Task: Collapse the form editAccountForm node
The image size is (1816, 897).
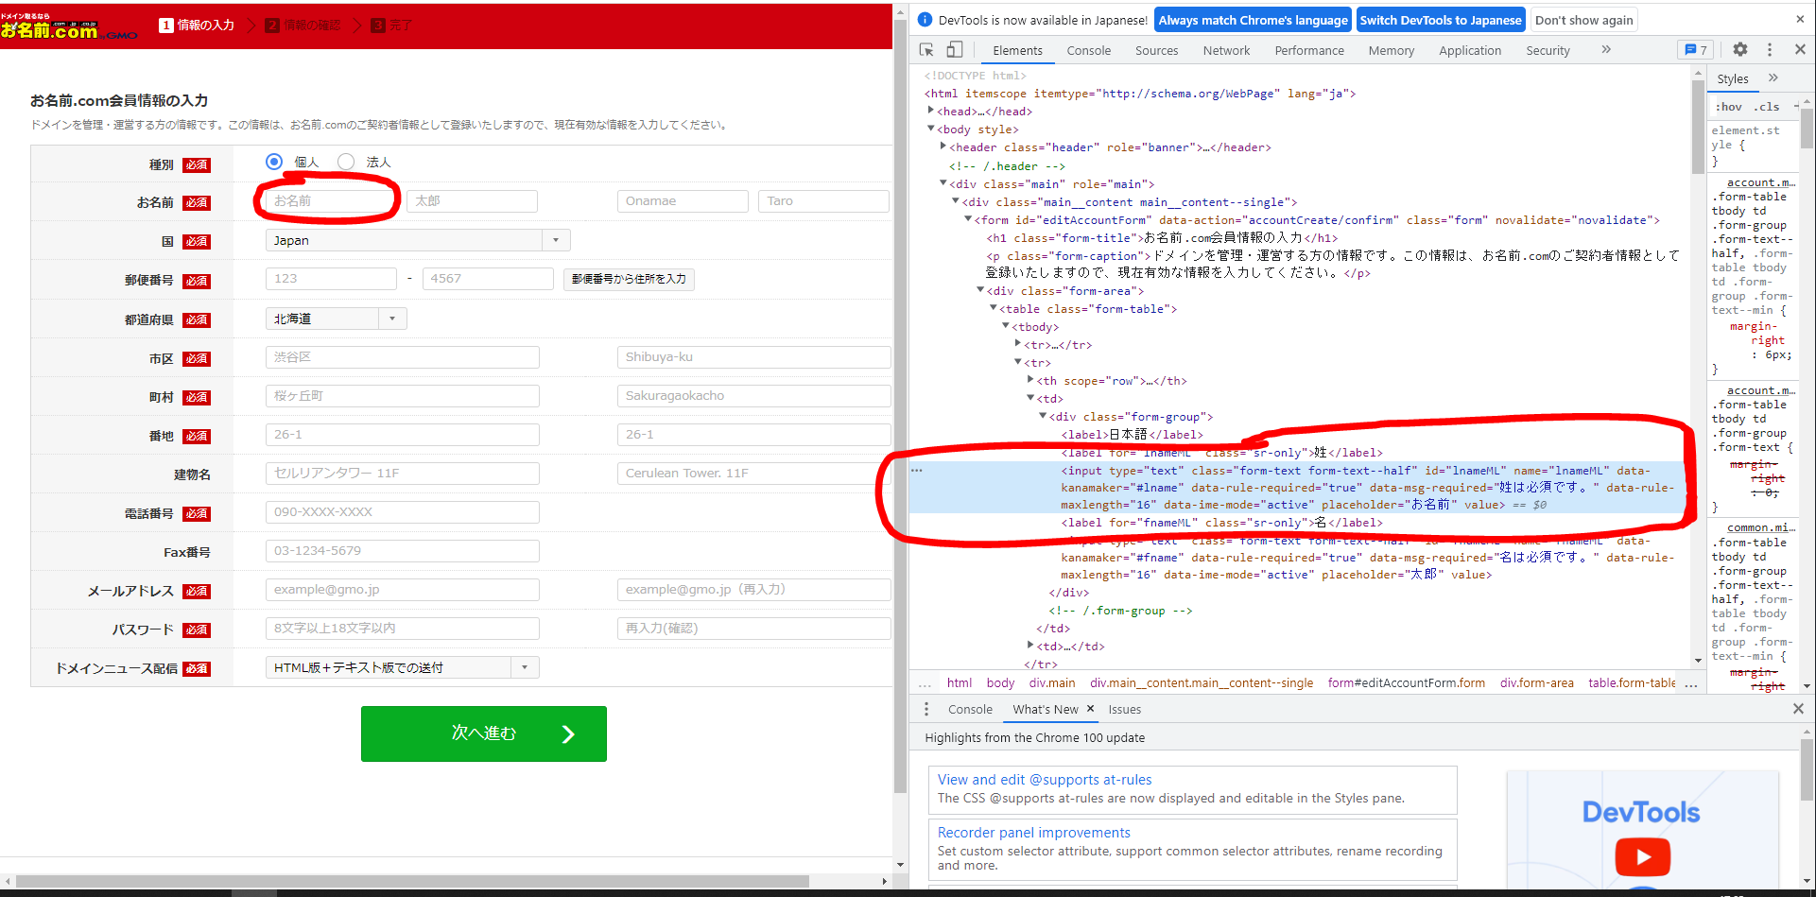Action: (x=968, y=220)
